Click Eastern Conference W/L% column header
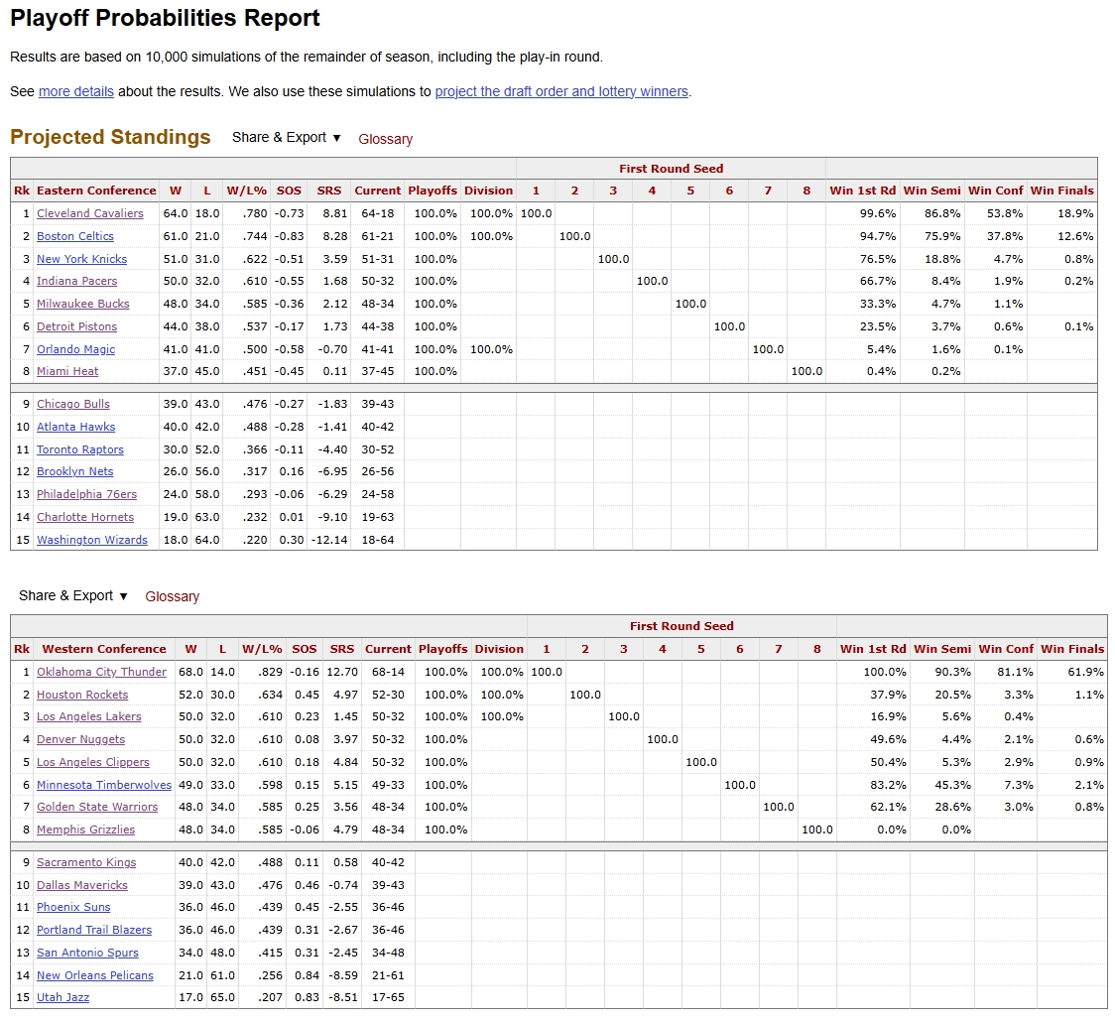1115x1022 pixels. click(246, 191)
